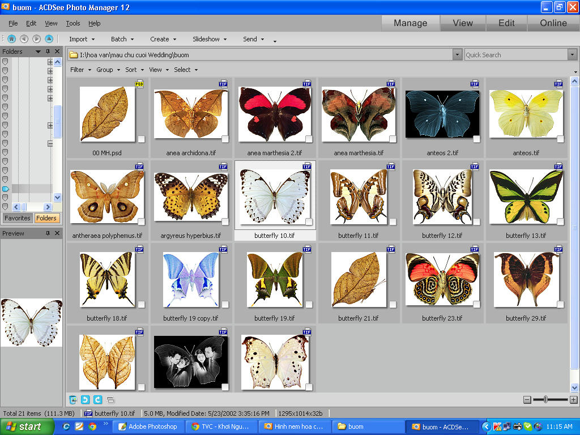Screen dimensions: 580x435
Task: Click the TIF icon in the status bar
Action: tap(88, 413)
